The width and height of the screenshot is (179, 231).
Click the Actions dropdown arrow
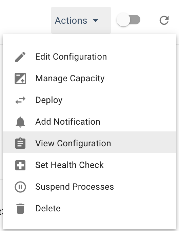[x=96, y=20]
